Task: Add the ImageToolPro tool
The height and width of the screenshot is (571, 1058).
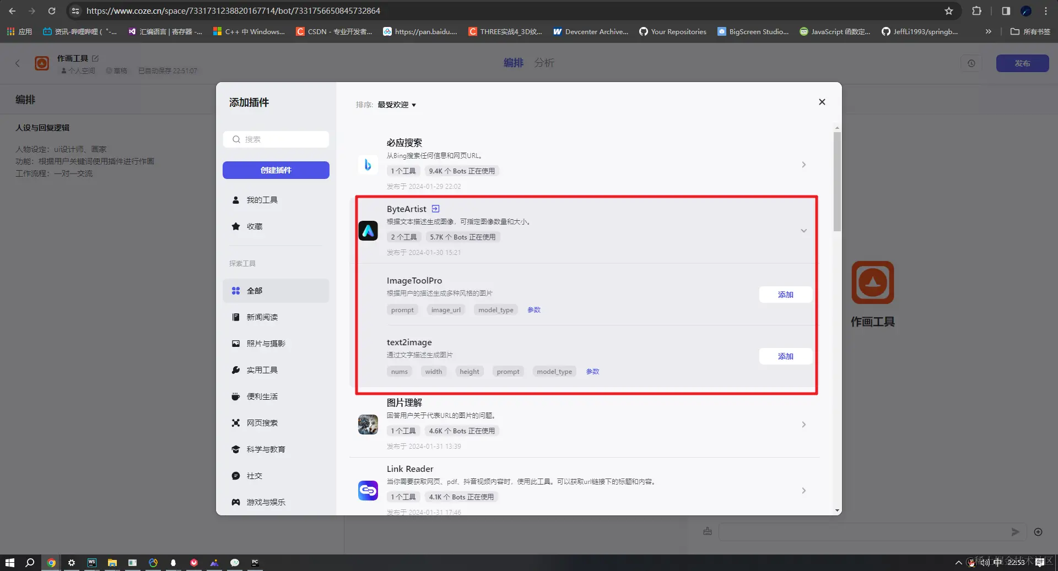Action: click(x=785, y=295)
